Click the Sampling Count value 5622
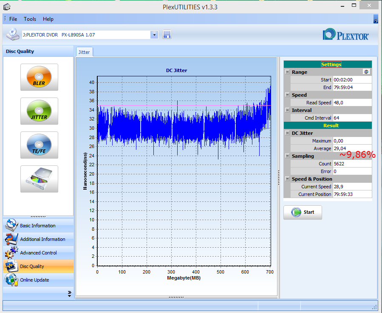This screenshot has width=382, height=313. point(352,164)
